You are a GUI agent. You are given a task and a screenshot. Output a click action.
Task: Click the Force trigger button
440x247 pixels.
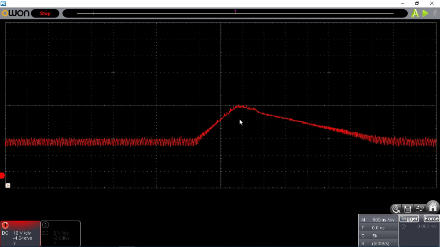pos(431,219)
